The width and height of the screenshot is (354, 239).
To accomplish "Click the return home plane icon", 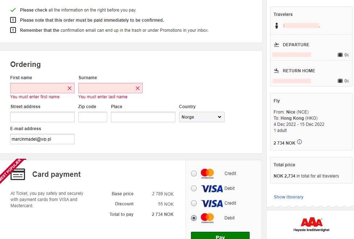I will [276, 71].
